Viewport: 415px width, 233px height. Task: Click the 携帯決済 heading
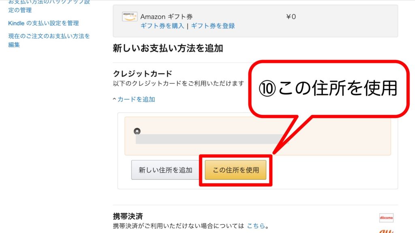pos(128,216)
